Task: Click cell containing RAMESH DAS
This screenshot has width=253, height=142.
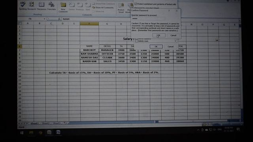Action: [89, 58]
